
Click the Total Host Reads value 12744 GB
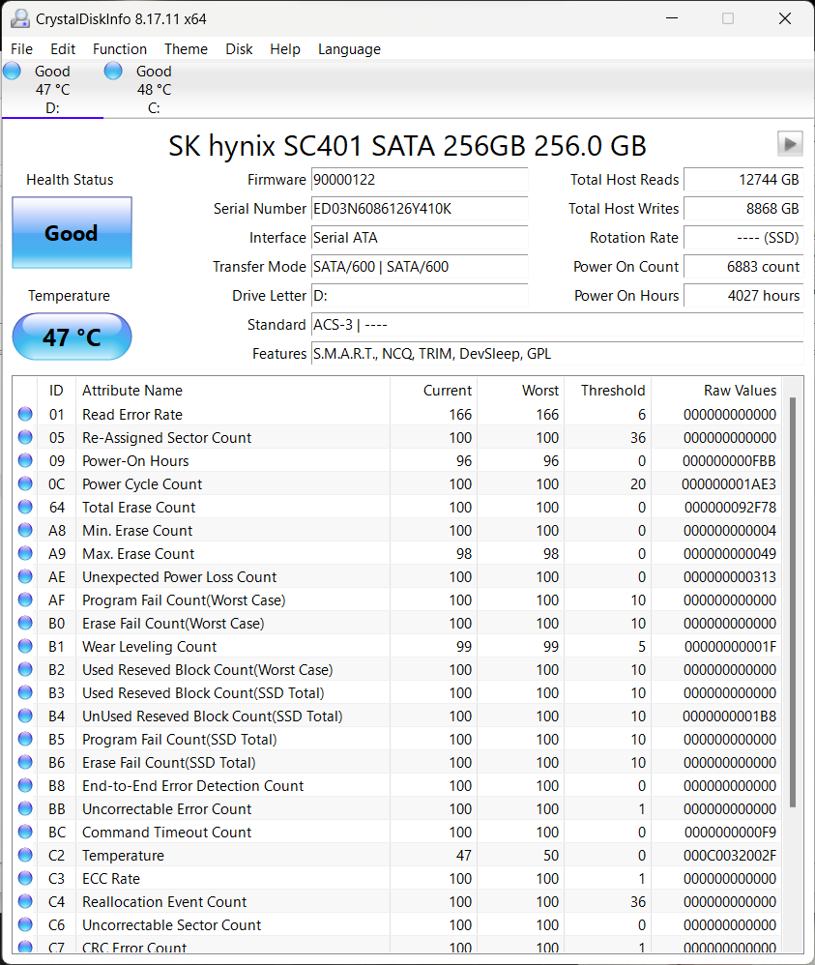743,180
